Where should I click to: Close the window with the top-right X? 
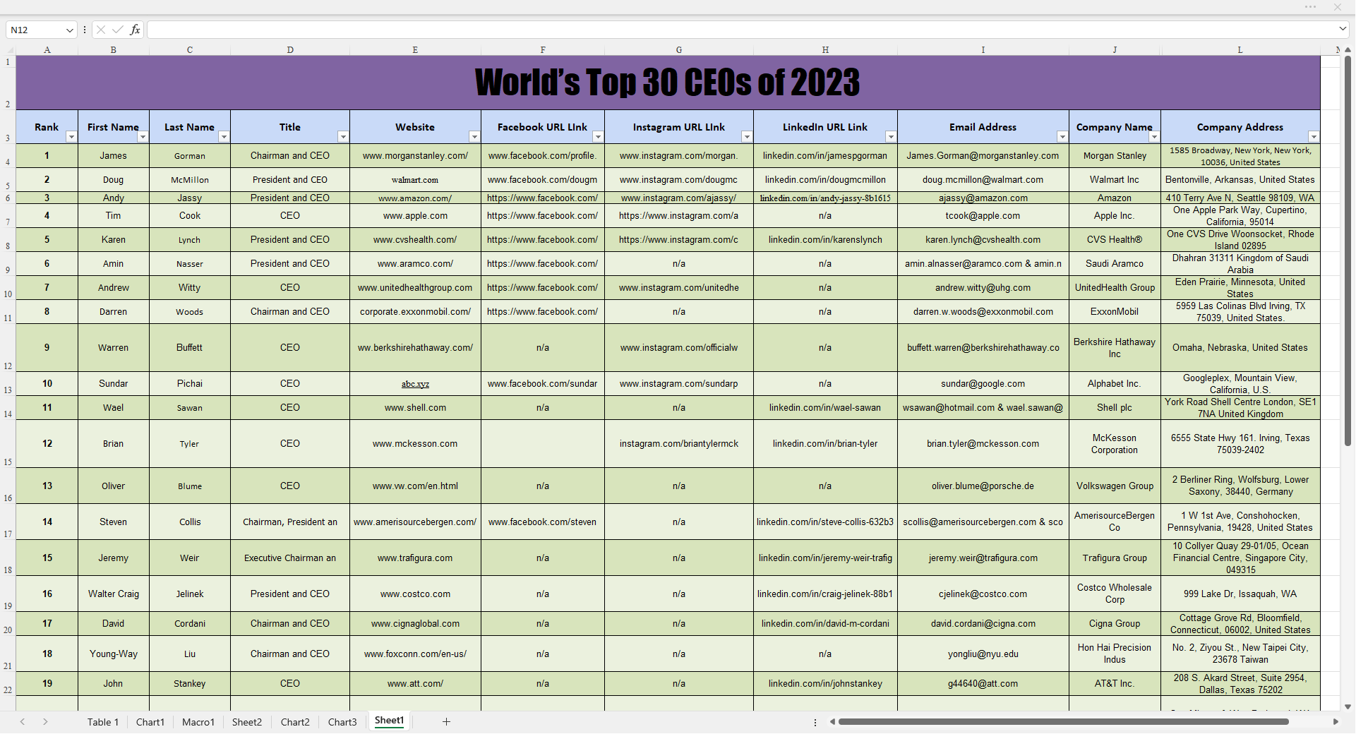[1338, 7]
